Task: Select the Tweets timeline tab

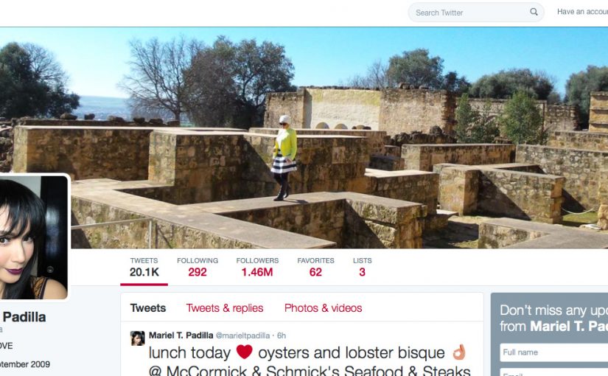Action: [147, 308]
